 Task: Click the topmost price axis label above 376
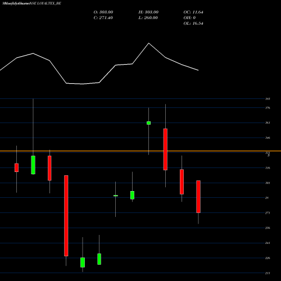tap(268, 99)
